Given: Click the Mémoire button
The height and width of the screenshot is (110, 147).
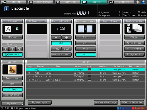Looking at the screenshot, I should [x=13, y=37].
